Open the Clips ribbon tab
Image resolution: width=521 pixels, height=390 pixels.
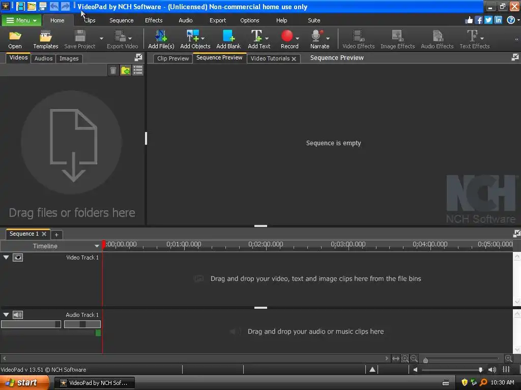tap(90, 20)
